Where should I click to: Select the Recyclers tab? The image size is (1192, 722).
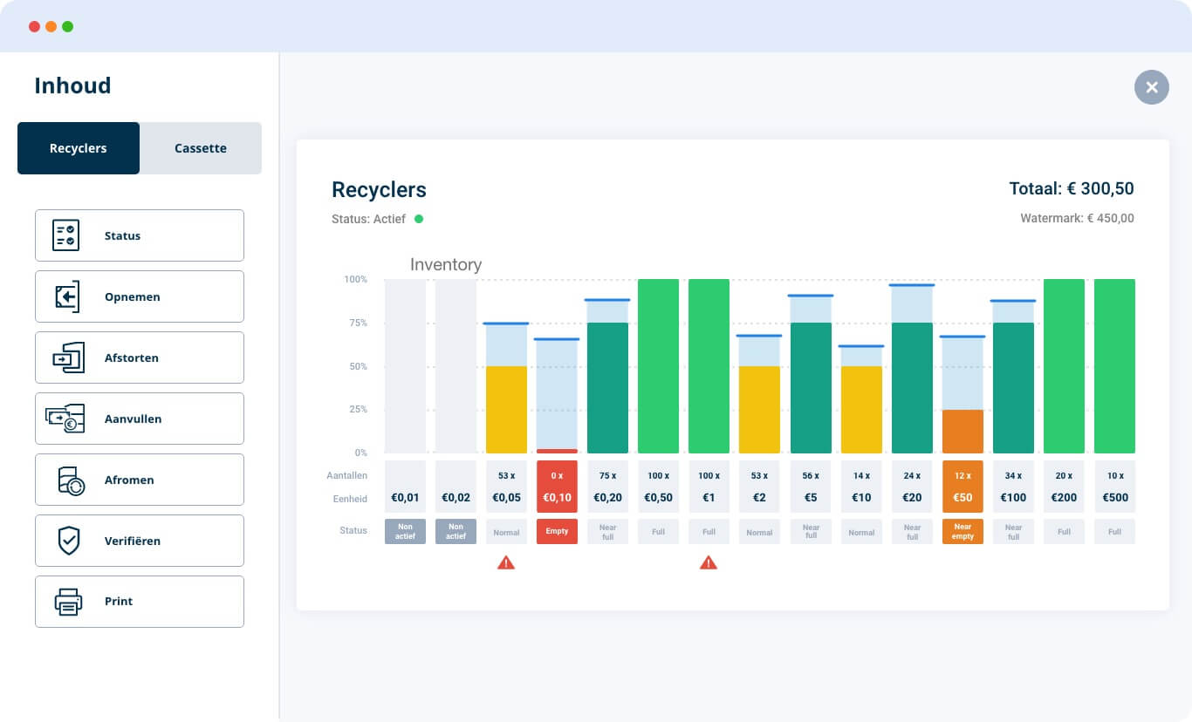coord(79,148)
